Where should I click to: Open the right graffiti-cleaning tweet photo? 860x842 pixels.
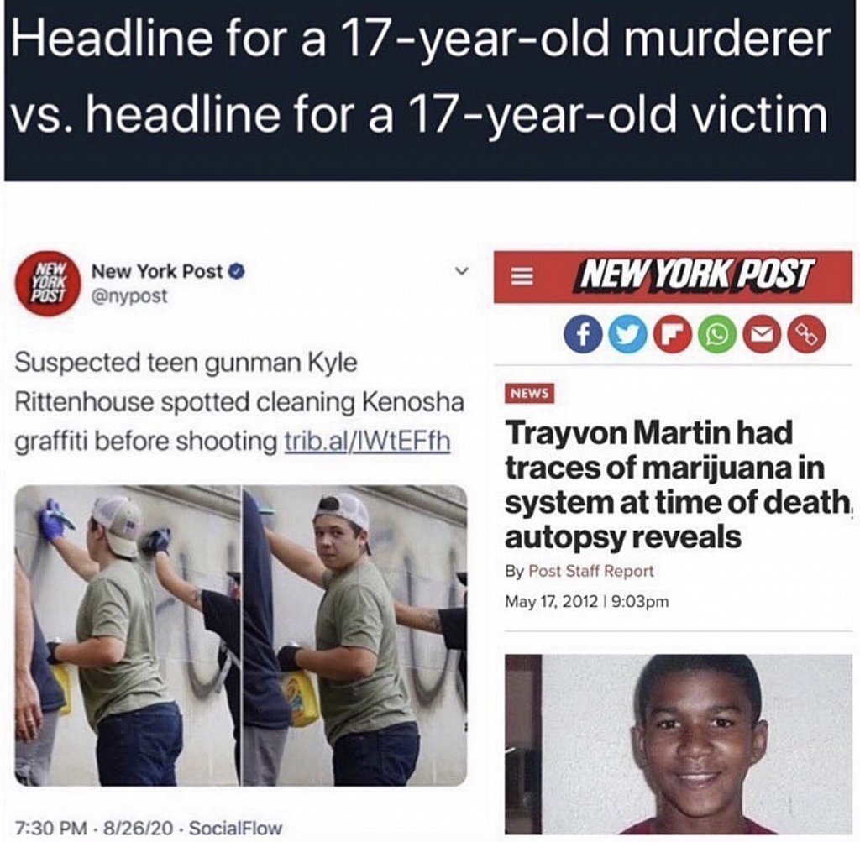click(355, 635)
